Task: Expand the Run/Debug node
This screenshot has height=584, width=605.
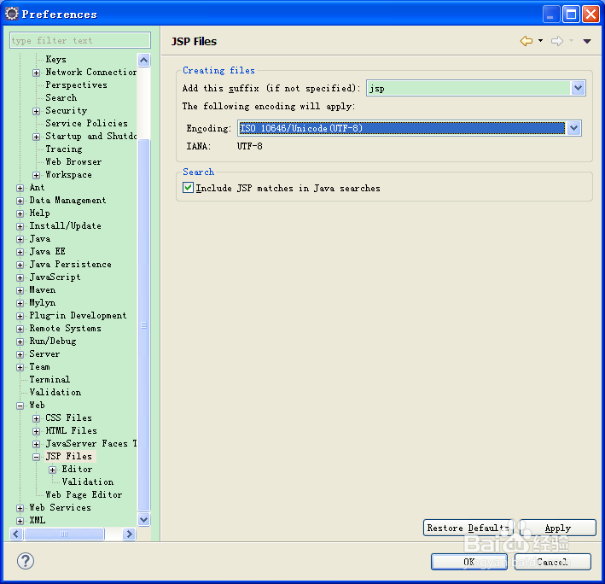Action: [20, 342]
